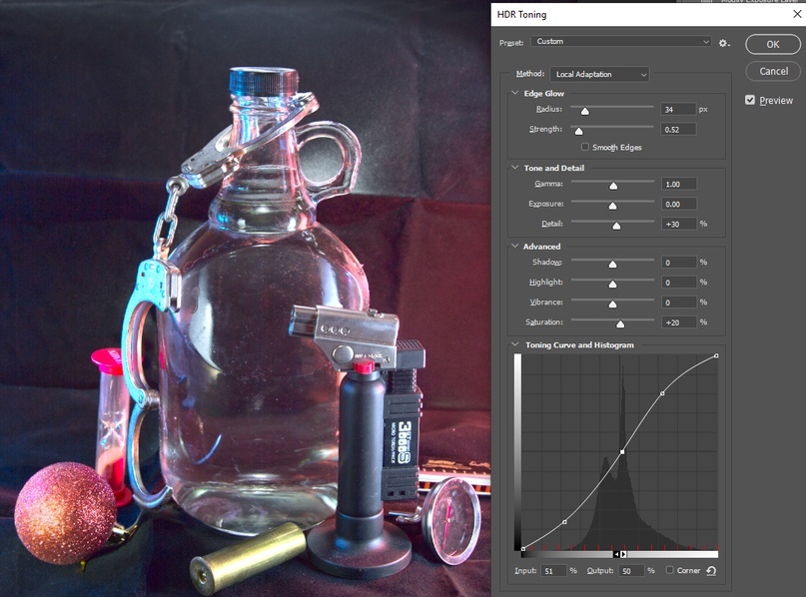Image resolution: width=806 pixels, height=597 pixels.
Task: Click the Radius value input field
Action: point(678,110)
